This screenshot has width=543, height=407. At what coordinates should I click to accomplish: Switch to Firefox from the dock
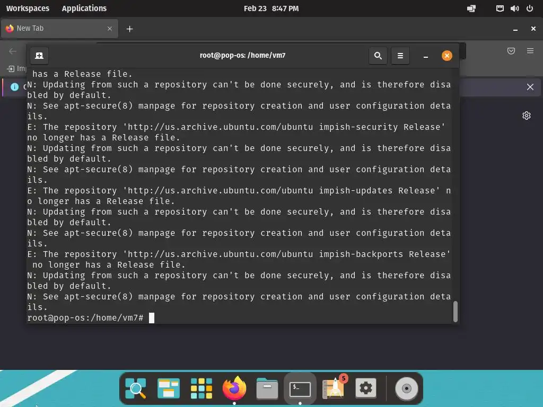[234, 387]
